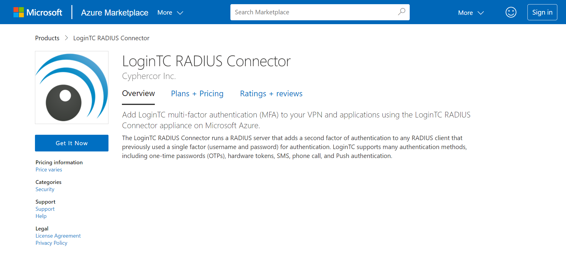The width and height of the screenshot is (566, 254).
Task: Click the Sign in button
Action: (542, 12)
